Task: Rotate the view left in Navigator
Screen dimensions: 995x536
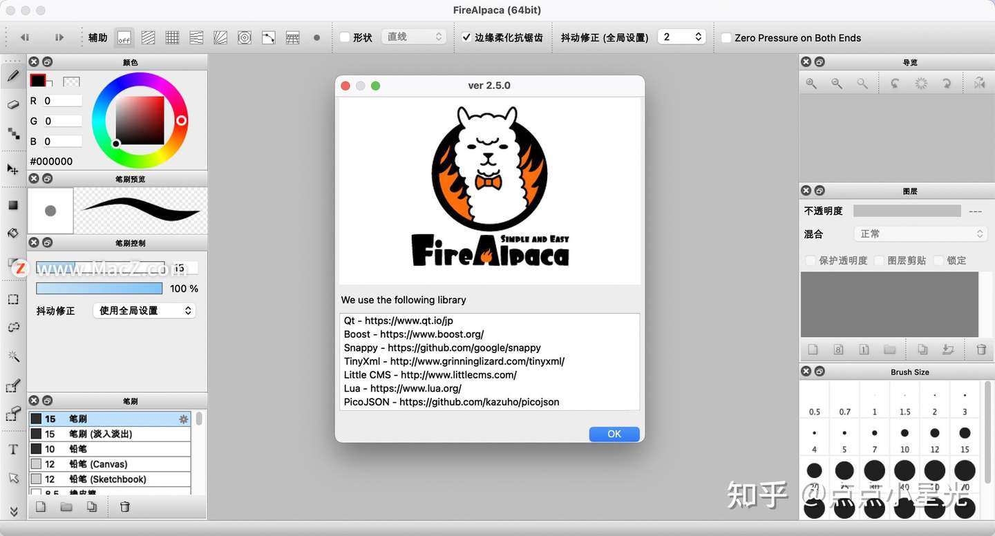Action: (x=895, y=83)
